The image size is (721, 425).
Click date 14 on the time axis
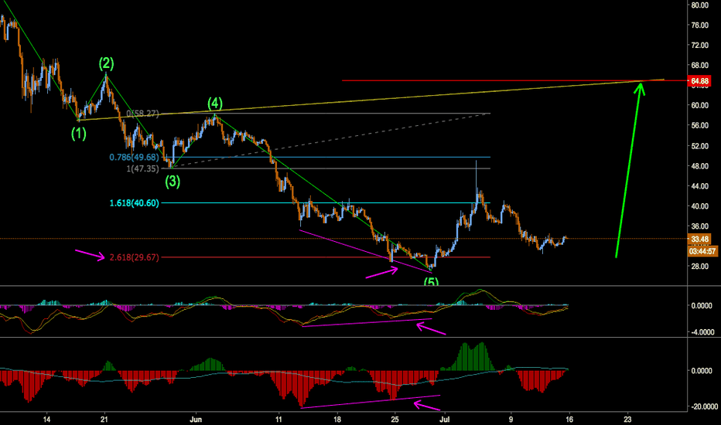pos(46,420)
